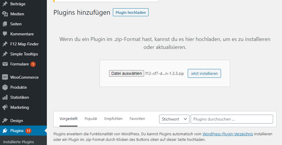Open the WordPress-Plugin-Verzeichnis link

(x=228, y=134)
